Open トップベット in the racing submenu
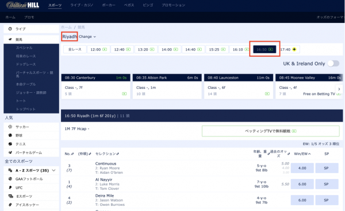345x211 pixels. point(26,109)
